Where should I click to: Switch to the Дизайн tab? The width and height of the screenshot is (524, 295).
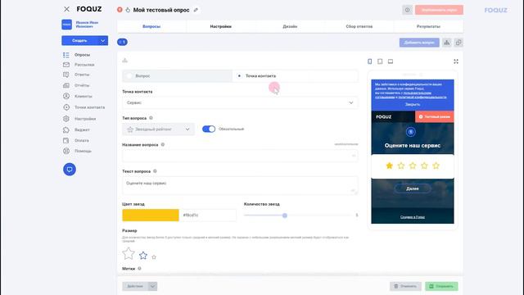tap(290, 26)
